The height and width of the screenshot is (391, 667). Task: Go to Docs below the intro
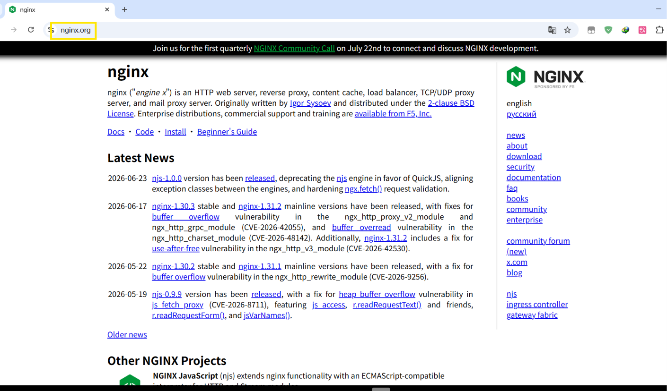click(x=116, y=132)
